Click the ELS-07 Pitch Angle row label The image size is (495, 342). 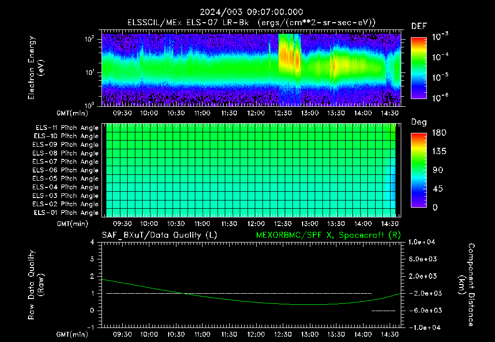66,161
